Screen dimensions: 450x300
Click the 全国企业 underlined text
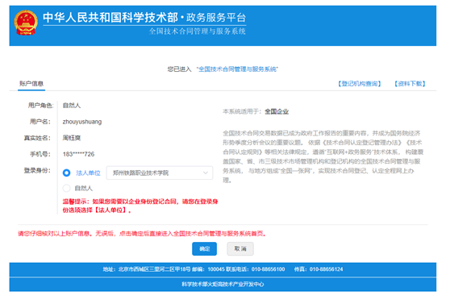277,111
